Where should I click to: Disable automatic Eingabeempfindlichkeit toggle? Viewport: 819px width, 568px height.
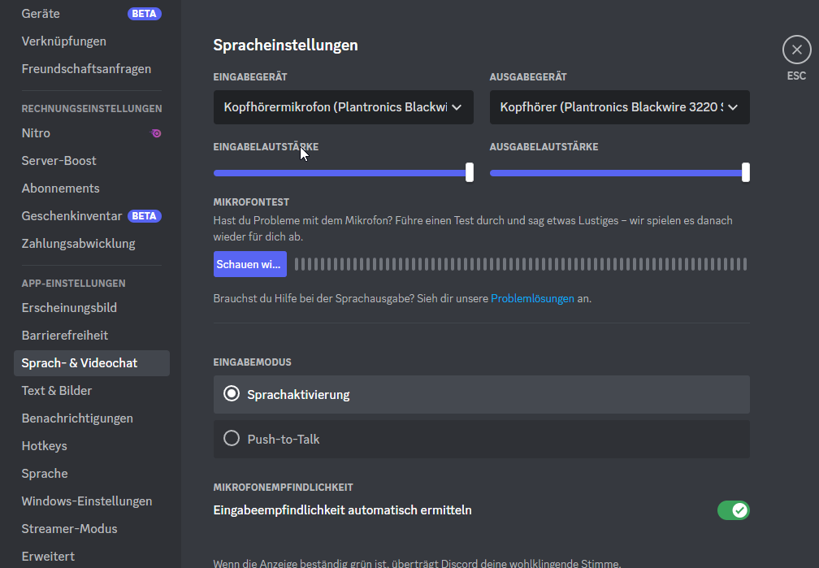click(x=733, y=510)
